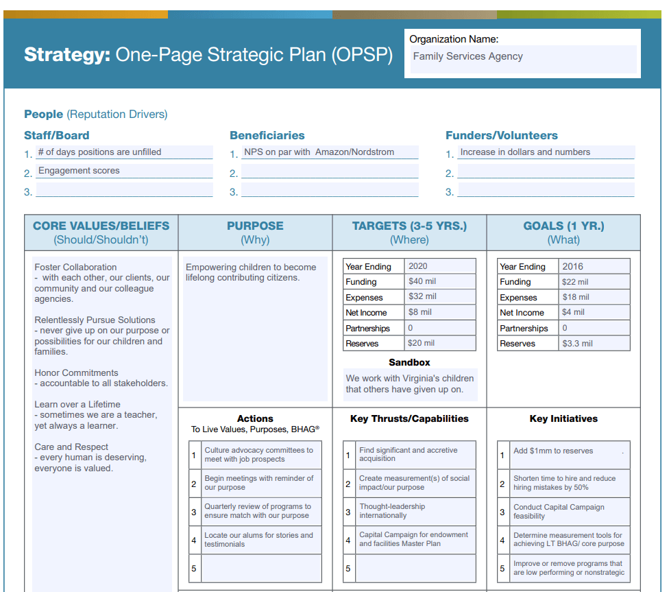Viewport: 669px width, 592px height.
Task: Edit the Purpose statement text box
Action: click(255, 329)
